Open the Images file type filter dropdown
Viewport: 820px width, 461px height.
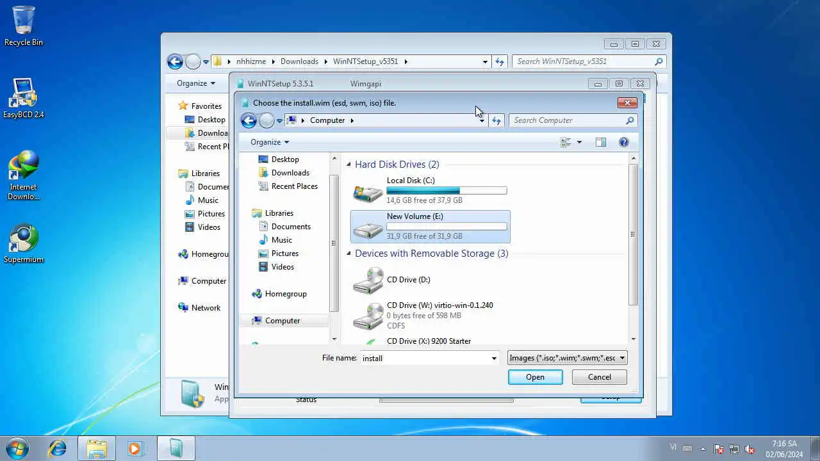click(567, 358)
